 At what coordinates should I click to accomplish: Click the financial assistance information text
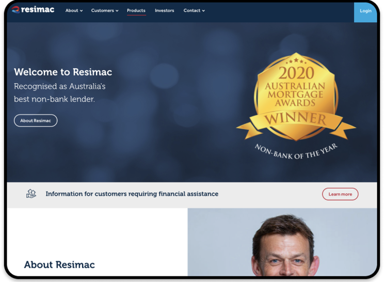(x=132, y=194)
